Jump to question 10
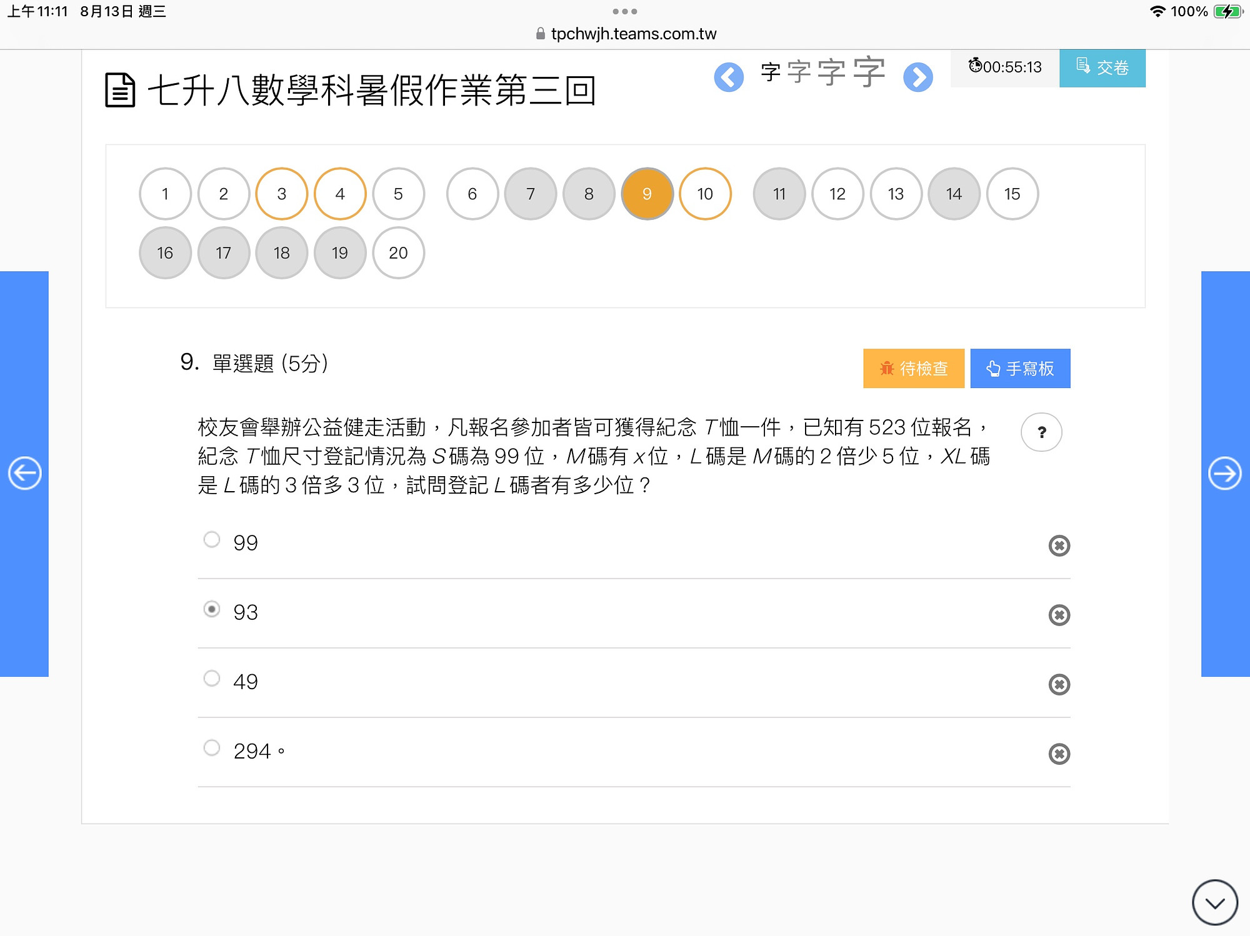Viewport: 1250px width, 936px height. (x=705, y=194)
